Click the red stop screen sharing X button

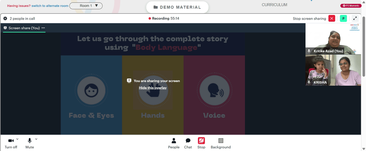click(x=332, y=18)
